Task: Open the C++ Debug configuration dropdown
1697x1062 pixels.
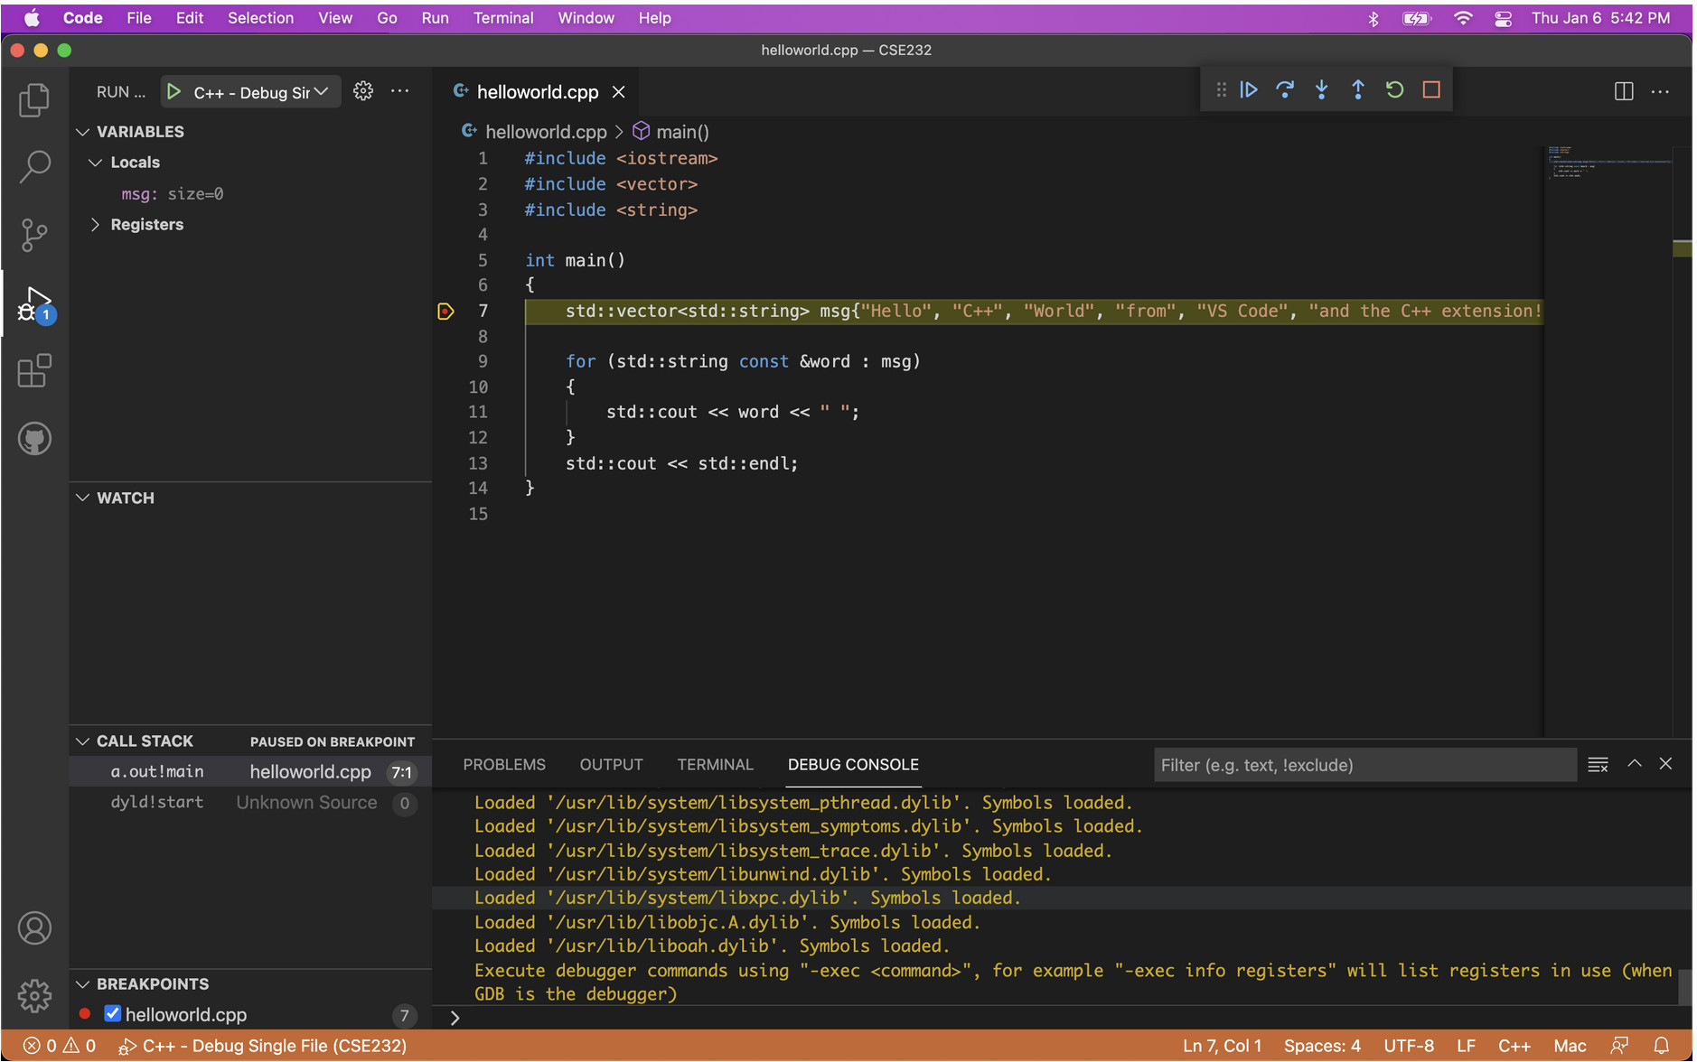Action: click(323, 91)
